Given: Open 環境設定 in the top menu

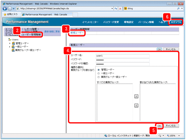Looking at the screenshot, I should point(129,22).
